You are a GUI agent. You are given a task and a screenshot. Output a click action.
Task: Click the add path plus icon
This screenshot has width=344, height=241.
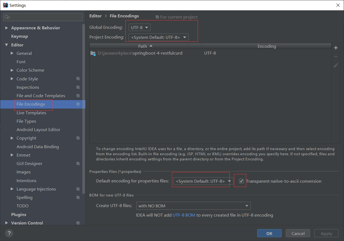(x=336, y=48)
